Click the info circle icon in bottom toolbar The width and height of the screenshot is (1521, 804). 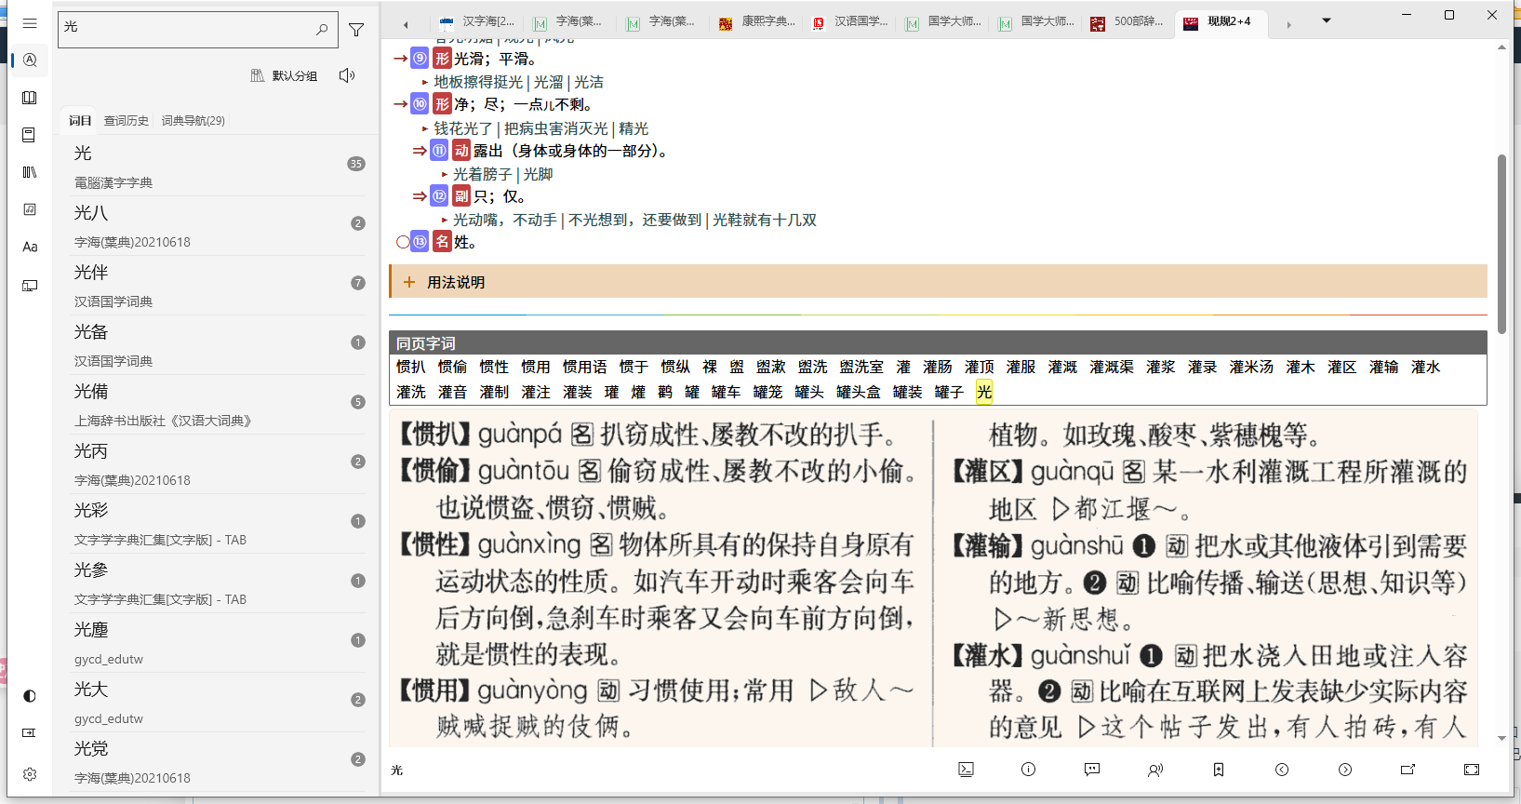click(x=1028, y=770)
